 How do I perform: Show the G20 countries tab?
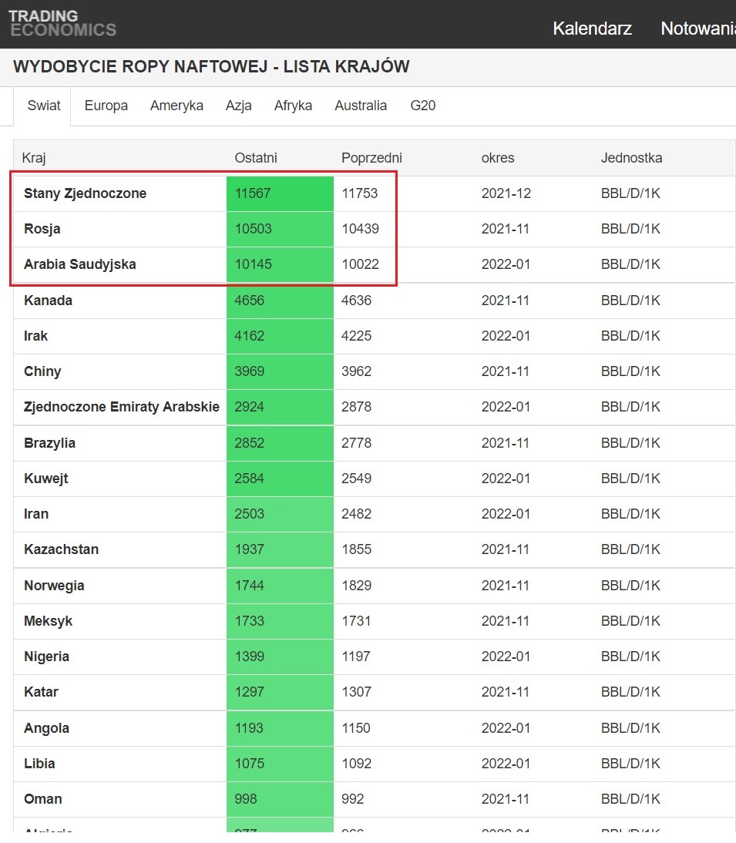click(423, 106)
